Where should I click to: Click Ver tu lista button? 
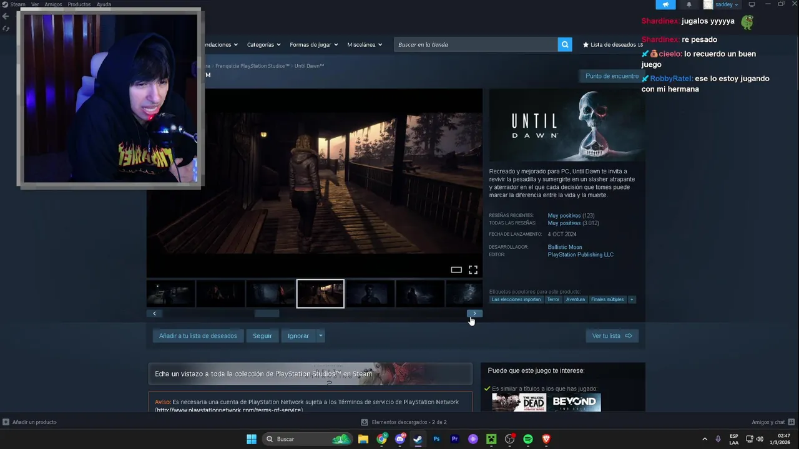[x=612, y=336]
